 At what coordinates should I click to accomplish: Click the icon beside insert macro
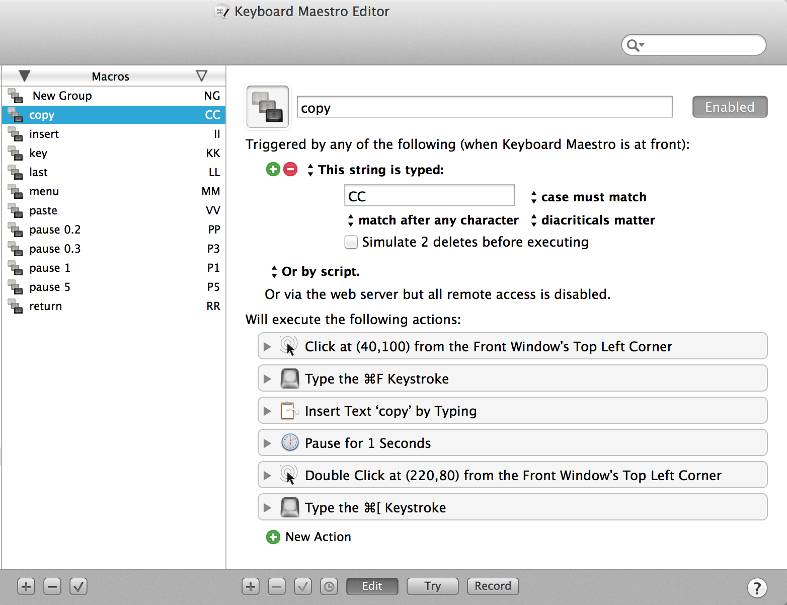(16, 134)
